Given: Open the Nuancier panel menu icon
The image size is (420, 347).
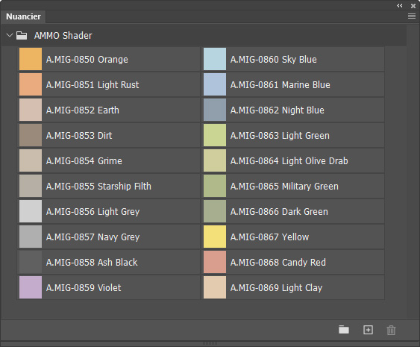Looking at the screenshot, I should tap(412, 16).
